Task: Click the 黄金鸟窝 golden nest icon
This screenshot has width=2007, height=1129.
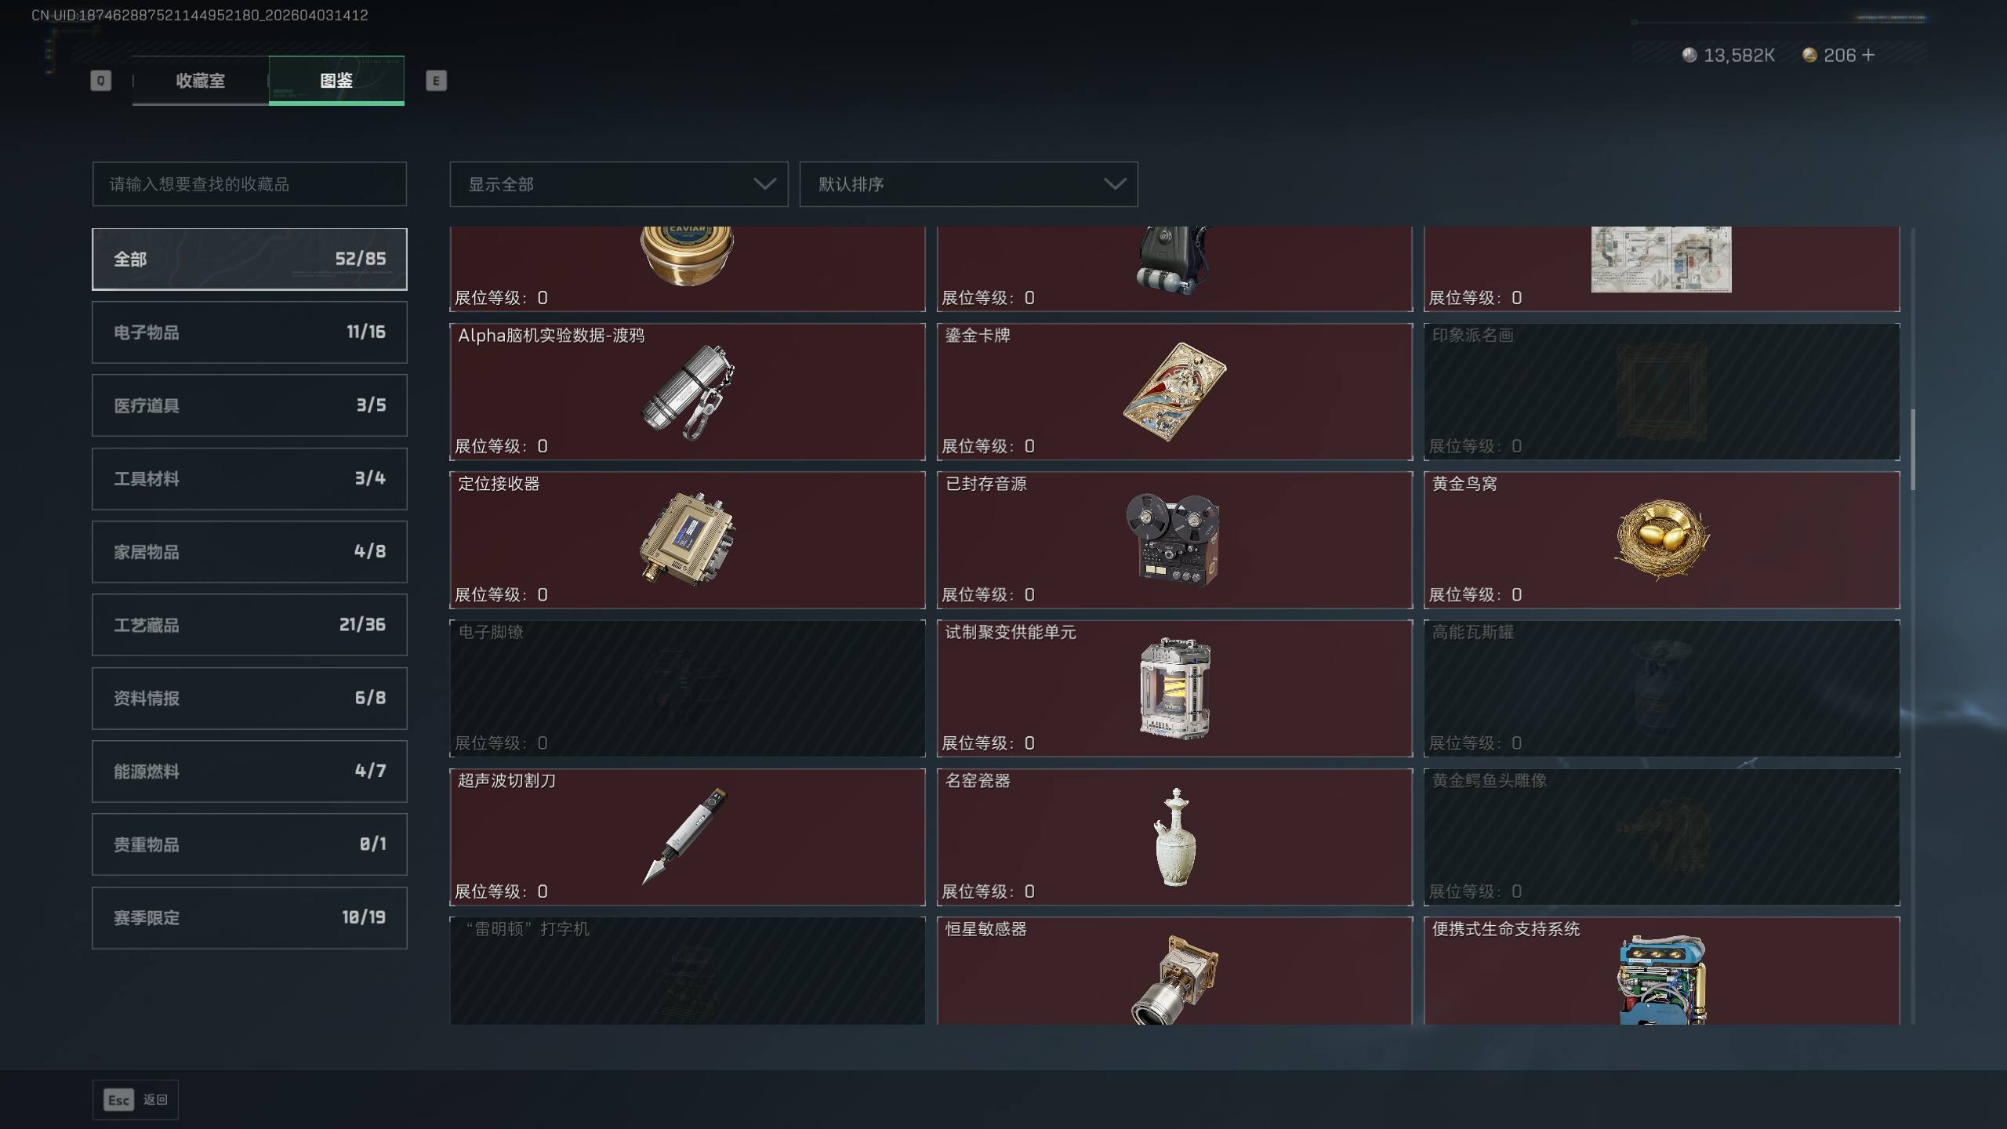Action: coord(1661,539)
